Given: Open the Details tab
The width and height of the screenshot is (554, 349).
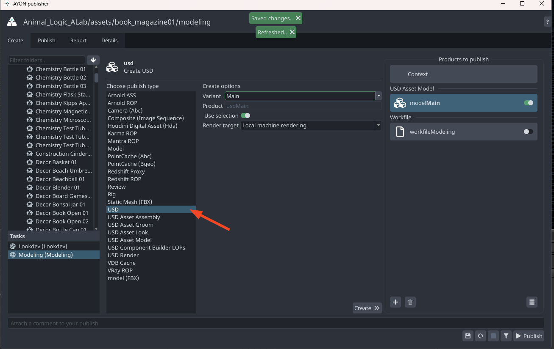Looking at the screenshot, I should [109, 41].
